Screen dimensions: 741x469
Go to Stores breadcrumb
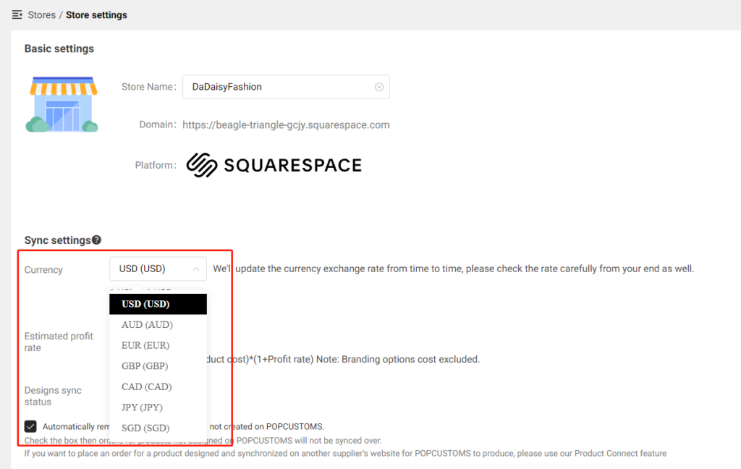pyautogui.click(x=41, y=14)
